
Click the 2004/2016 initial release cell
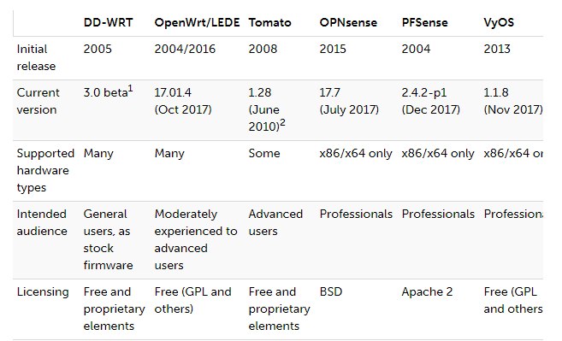coord(185,49)
